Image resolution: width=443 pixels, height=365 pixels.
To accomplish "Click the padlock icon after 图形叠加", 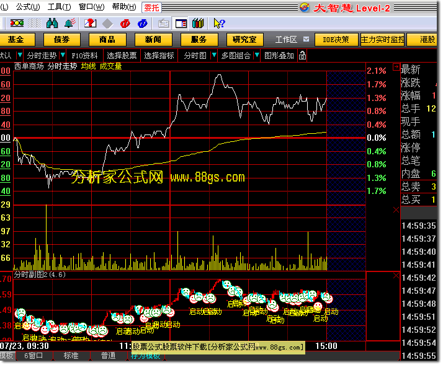I will (x=302, y=56).
